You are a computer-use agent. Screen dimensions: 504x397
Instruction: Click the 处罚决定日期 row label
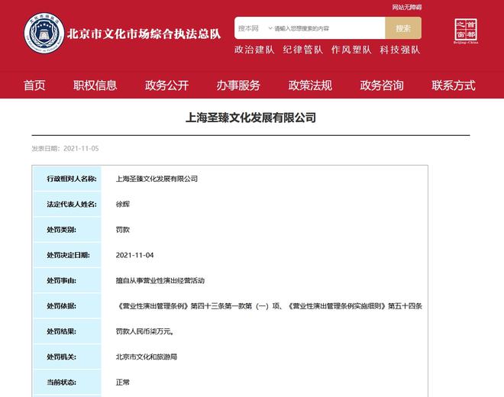(68, 255)
